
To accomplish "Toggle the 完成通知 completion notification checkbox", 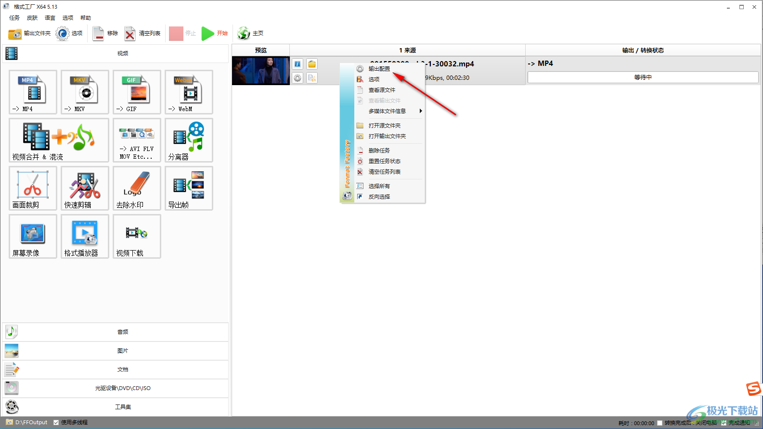I will coord(724,423).
